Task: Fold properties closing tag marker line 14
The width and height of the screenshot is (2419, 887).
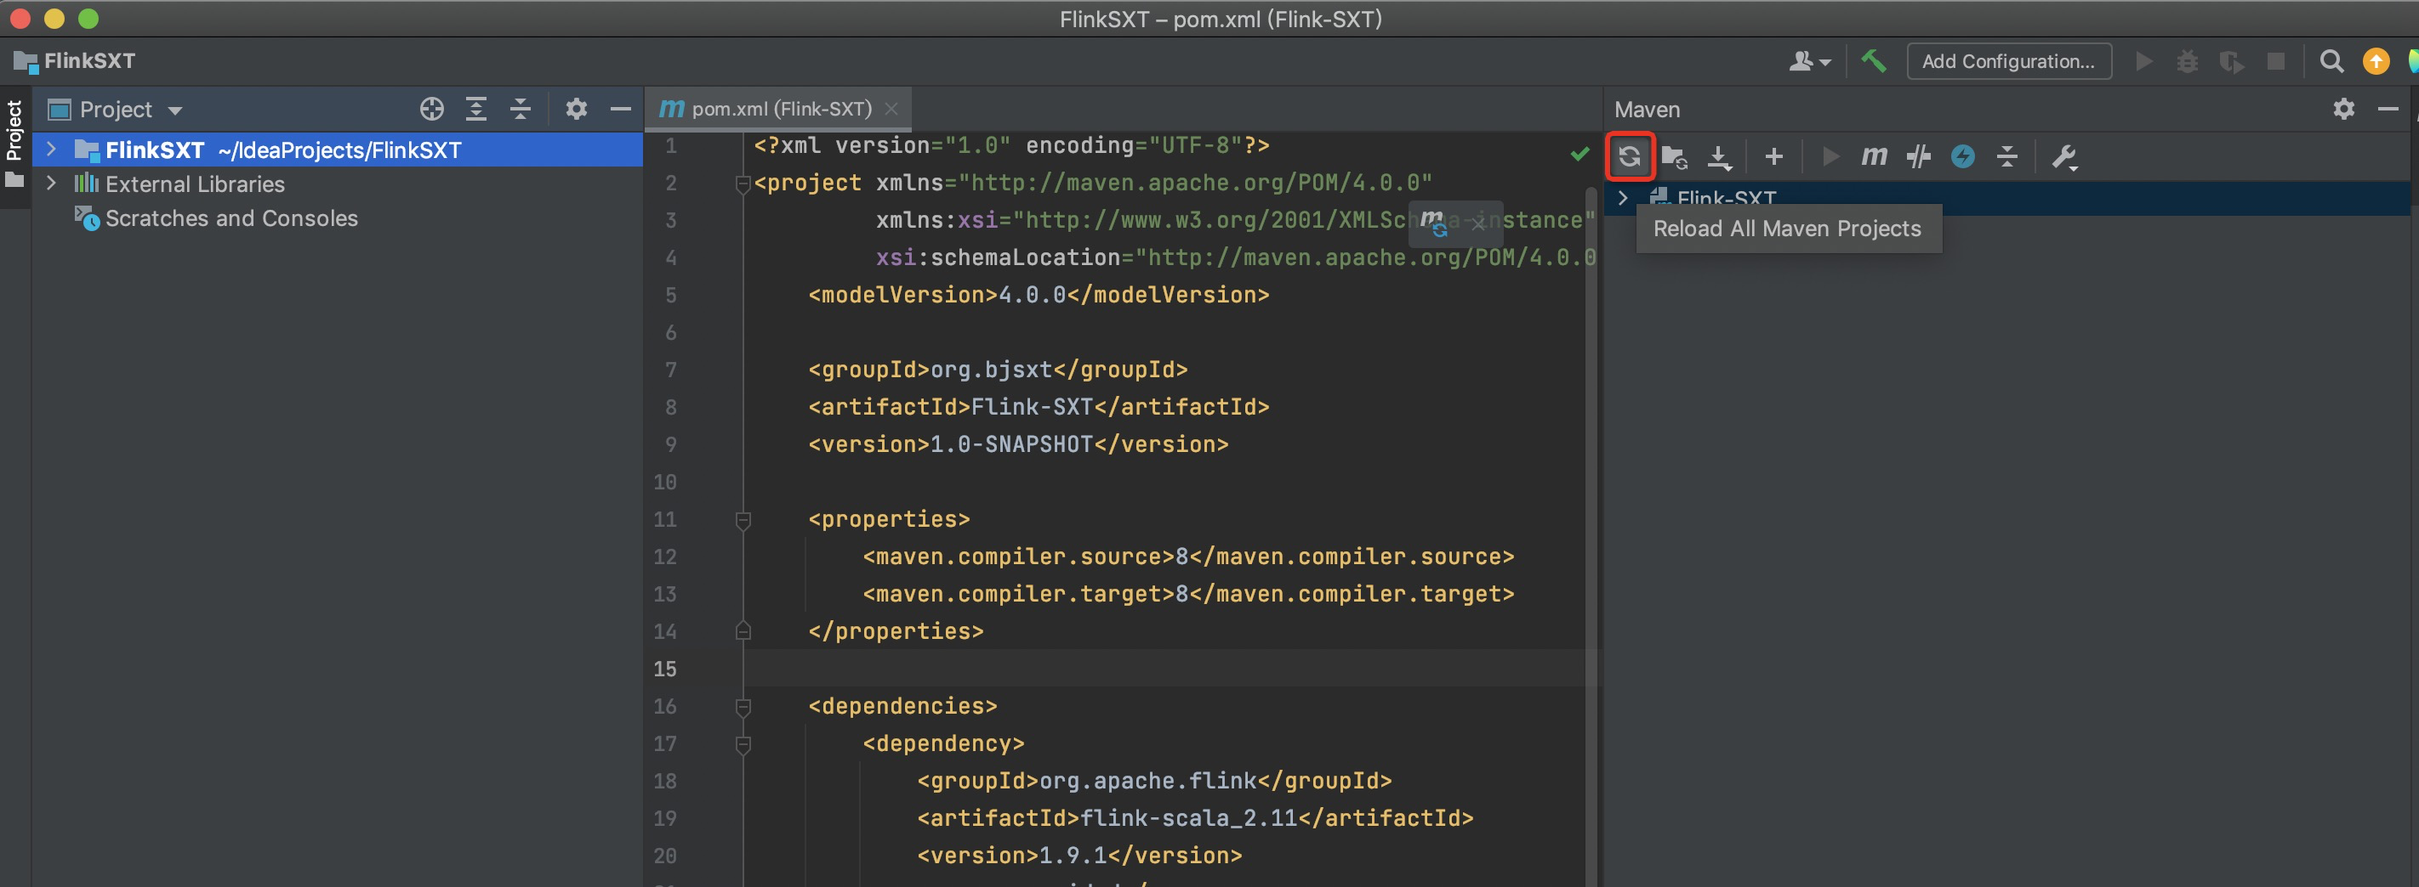Action: (743, 631)
